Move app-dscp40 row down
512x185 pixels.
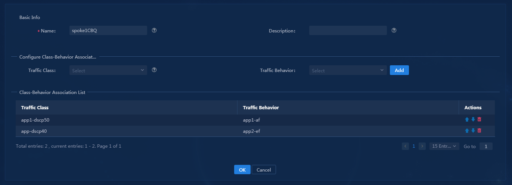(x=473, y=131)
